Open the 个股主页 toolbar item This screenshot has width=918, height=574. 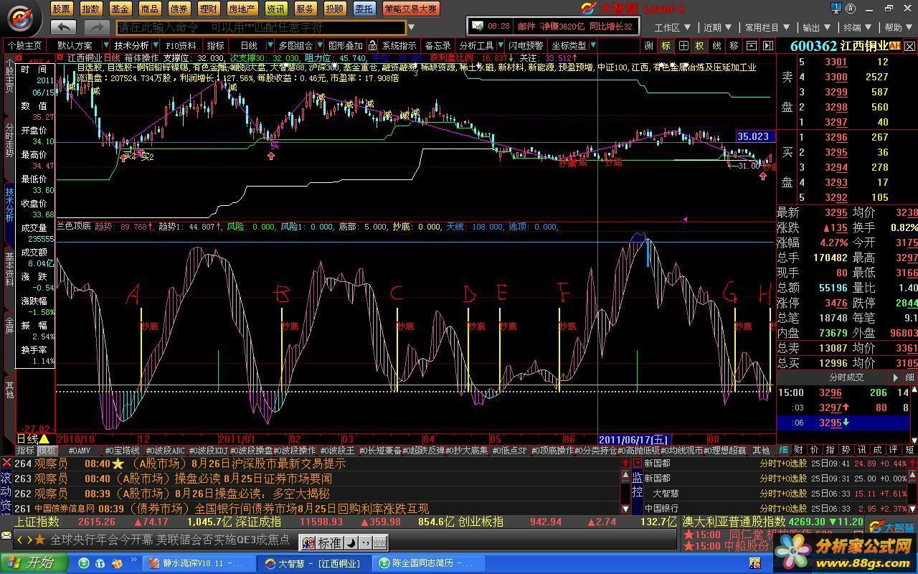point(25,45)
